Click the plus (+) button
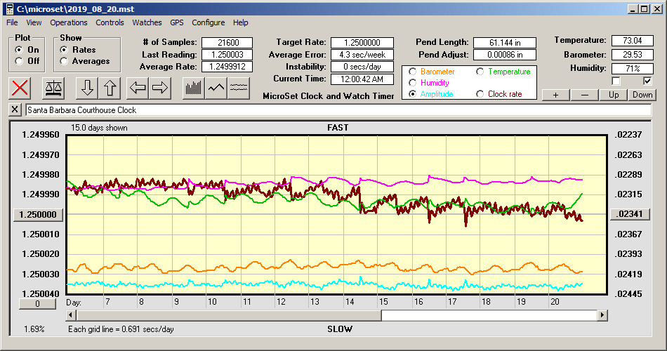The image size is (667, 351). [x=555, y=95]
